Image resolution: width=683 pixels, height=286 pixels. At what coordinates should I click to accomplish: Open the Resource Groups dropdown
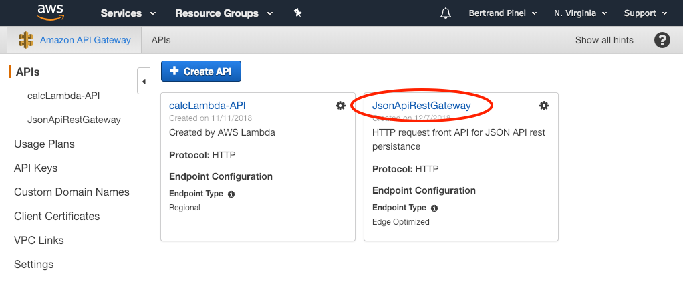(x=224, y=13)
